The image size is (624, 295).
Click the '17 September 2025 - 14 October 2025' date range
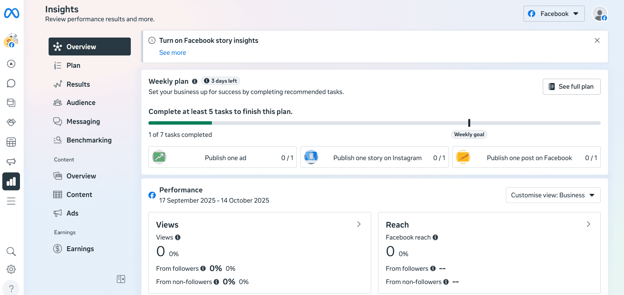pyautogui.click(x=214, y=201)
